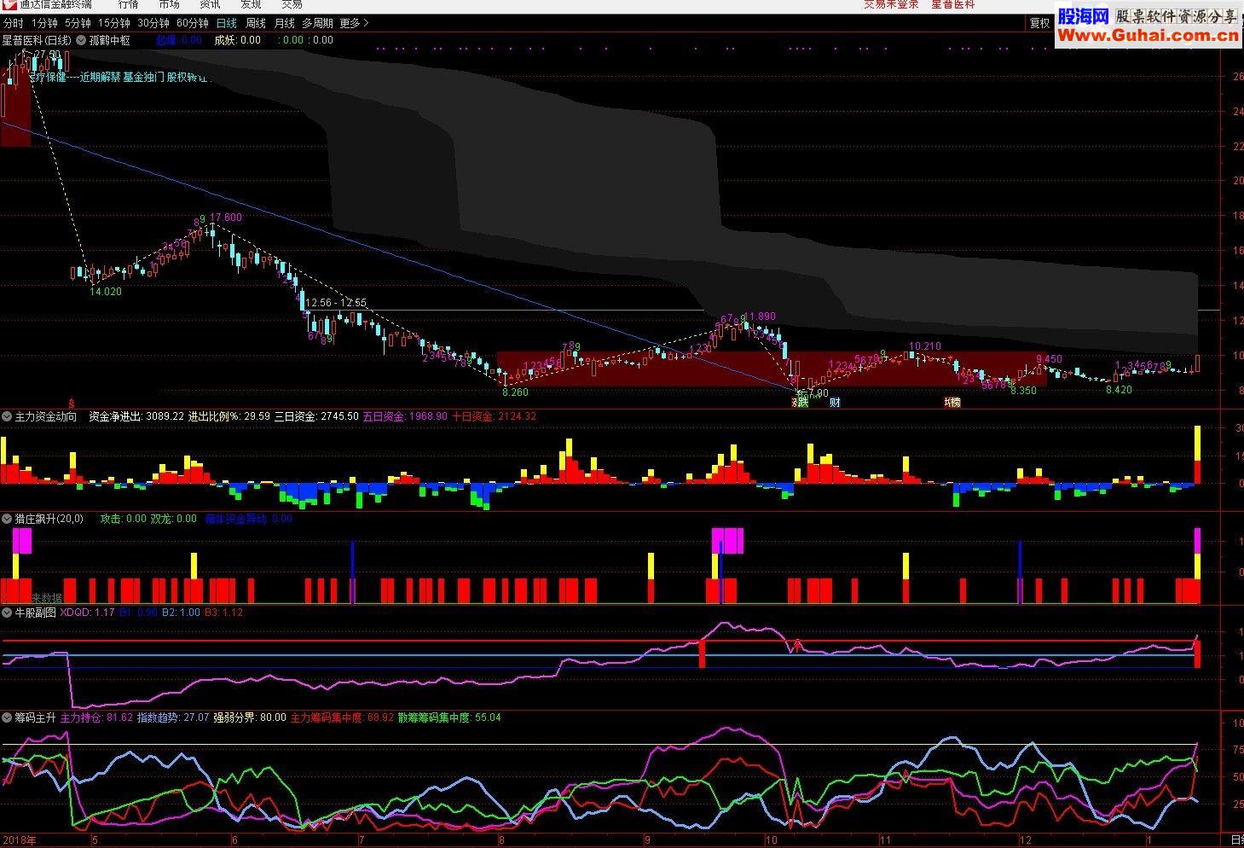
Task: Click the 孤鹤中枢 indicator name
Action: pyautogui.click(x=110, y=40)
